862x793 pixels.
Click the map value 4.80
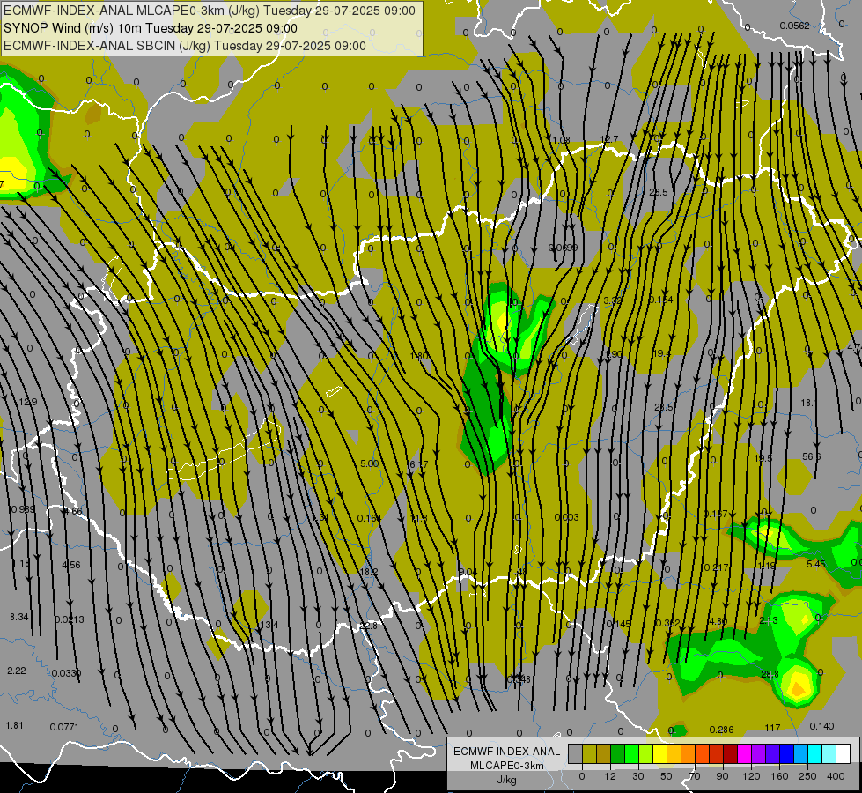pos(718,621)
